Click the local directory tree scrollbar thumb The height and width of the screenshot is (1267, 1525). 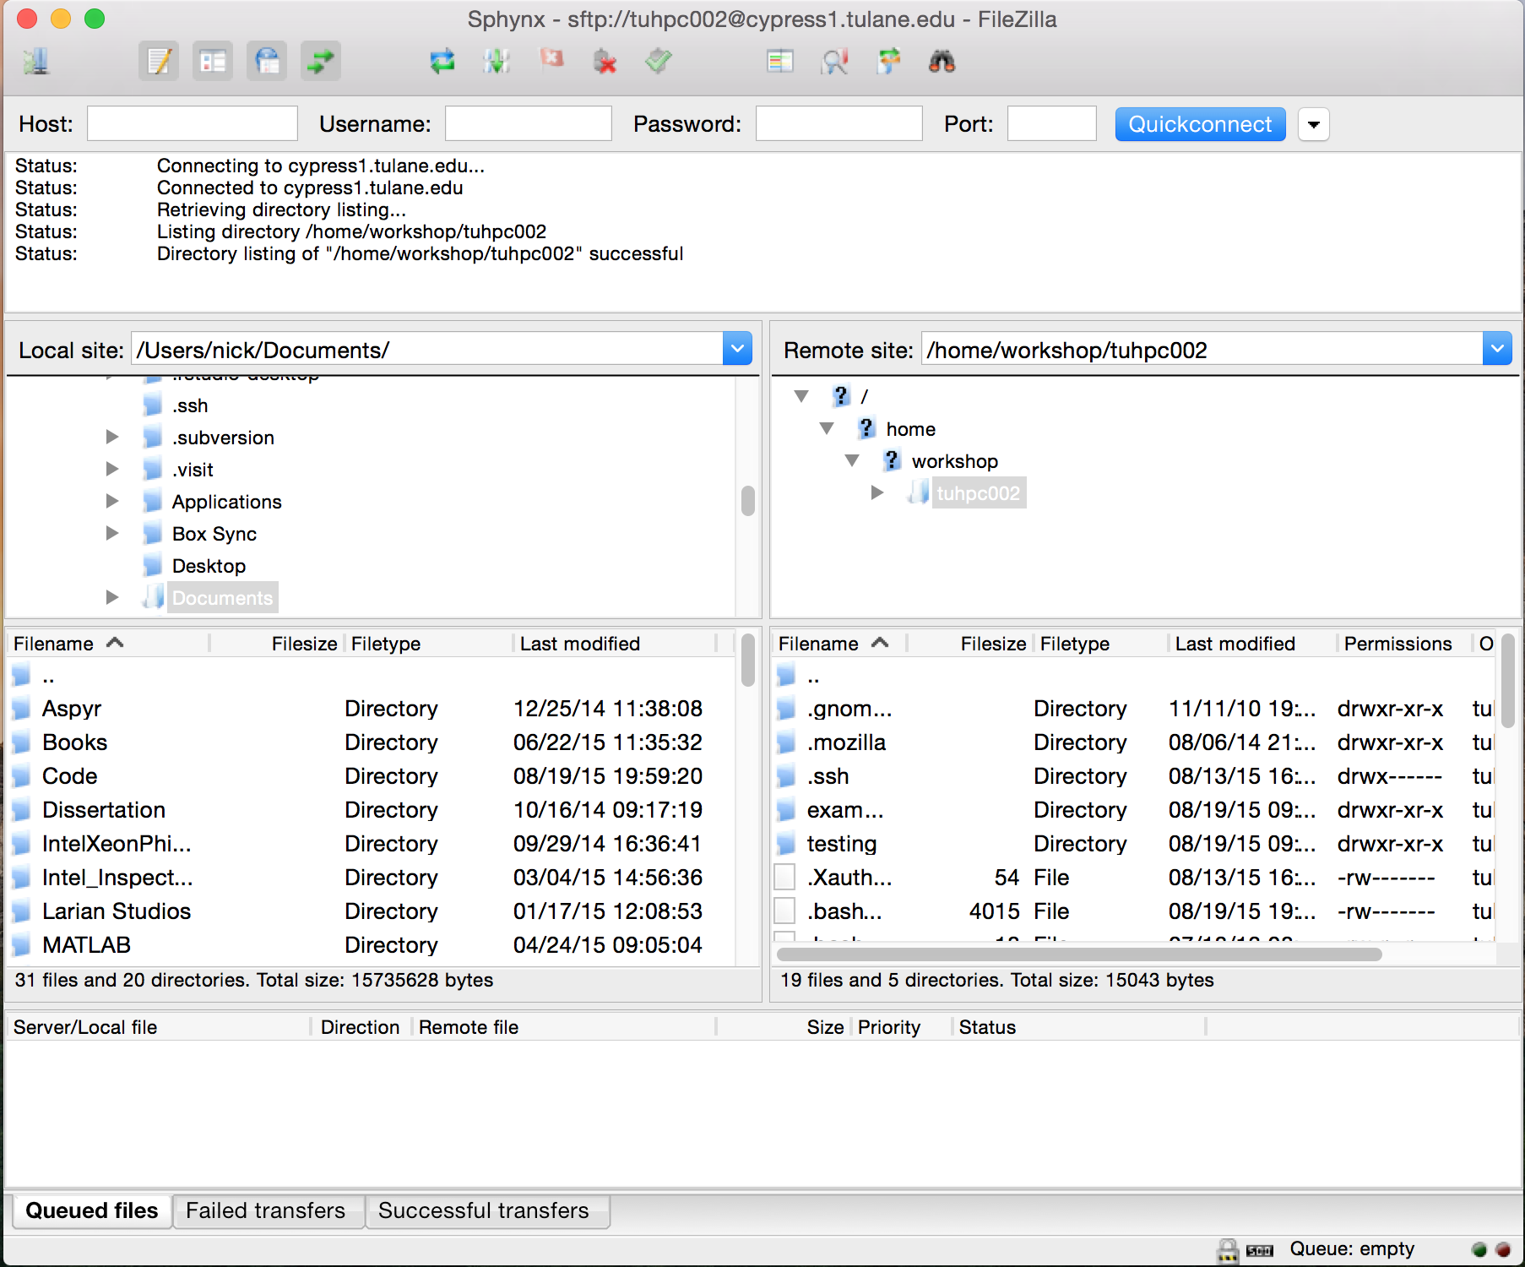(747, 501)
